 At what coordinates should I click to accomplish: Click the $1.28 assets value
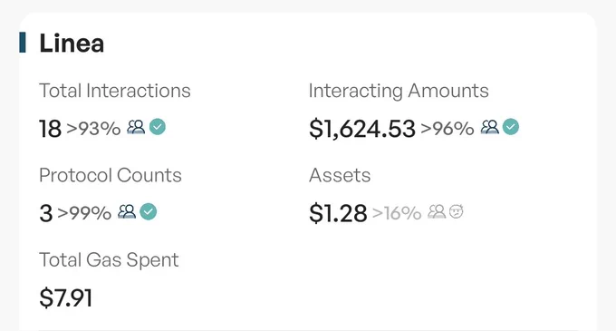pos(338,213)
